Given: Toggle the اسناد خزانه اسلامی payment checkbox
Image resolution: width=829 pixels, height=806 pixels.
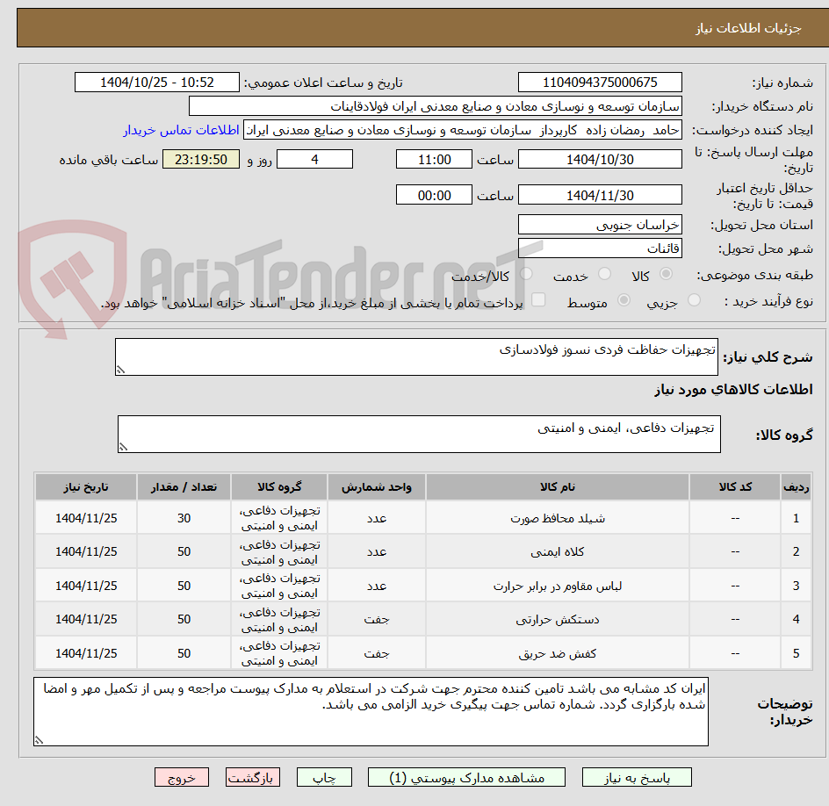Looking at the screenshot, I should [538, 299].
